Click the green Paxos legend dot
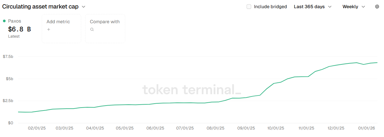The width and height of the screenshot is (384, 137). point(4,21)
